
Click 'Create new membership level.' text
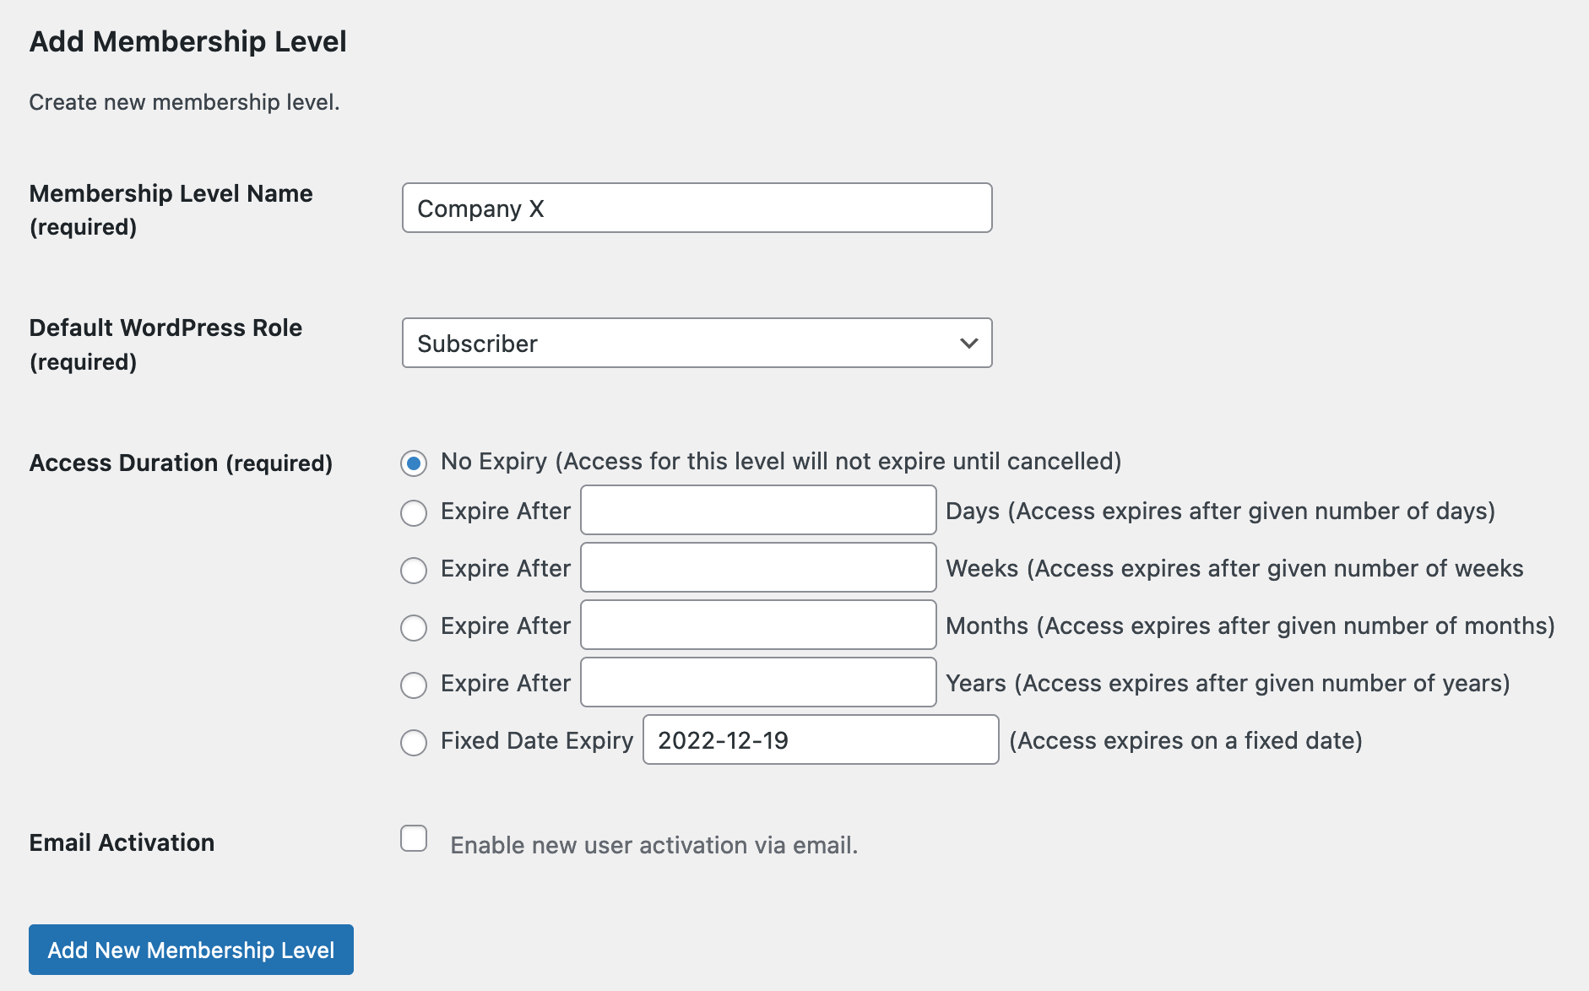[x=184, y=102]
